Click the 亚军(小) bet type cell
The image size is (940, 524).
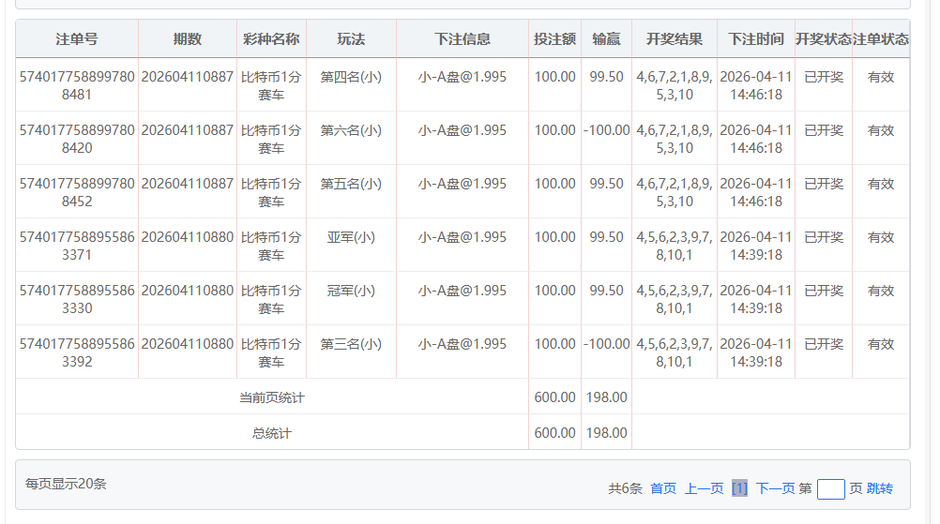click(351, 237)
